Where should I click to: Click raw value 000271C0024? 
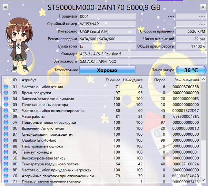point(186,164)
